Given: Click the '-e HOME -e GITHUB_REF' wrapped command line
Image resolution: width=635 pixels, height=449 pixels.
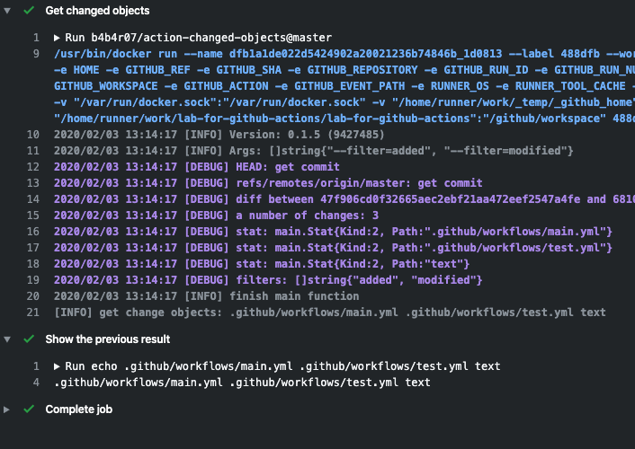Looking at the screenshot, I should (344, 70).
